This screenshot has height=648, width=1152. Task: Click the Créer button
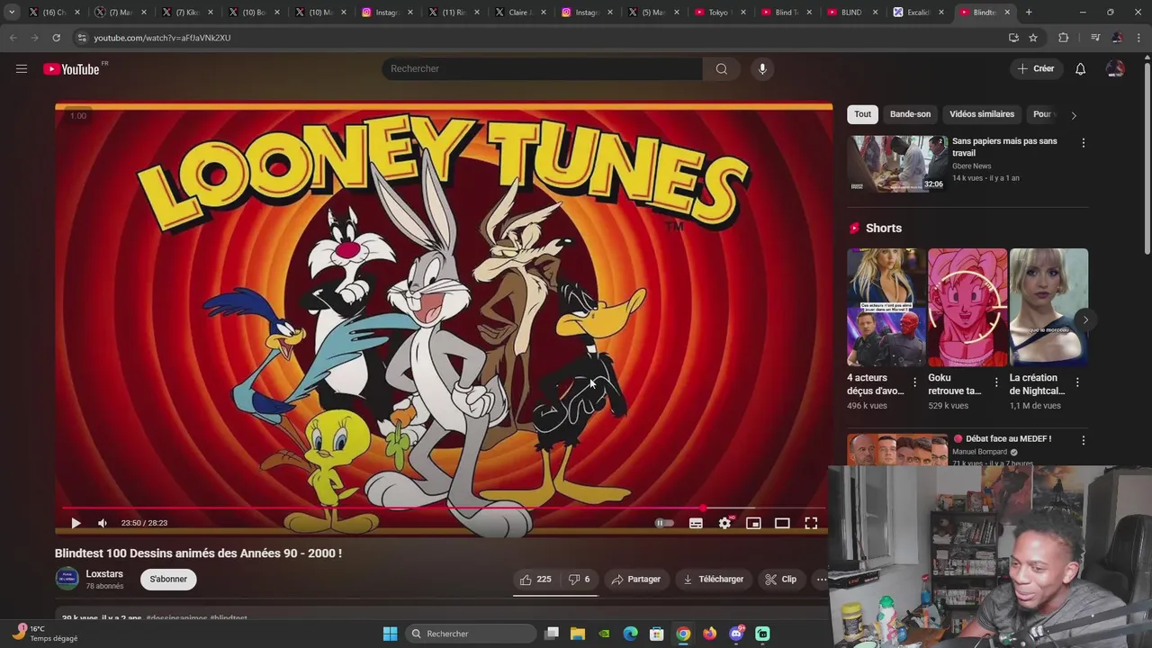coord(1036,68)
